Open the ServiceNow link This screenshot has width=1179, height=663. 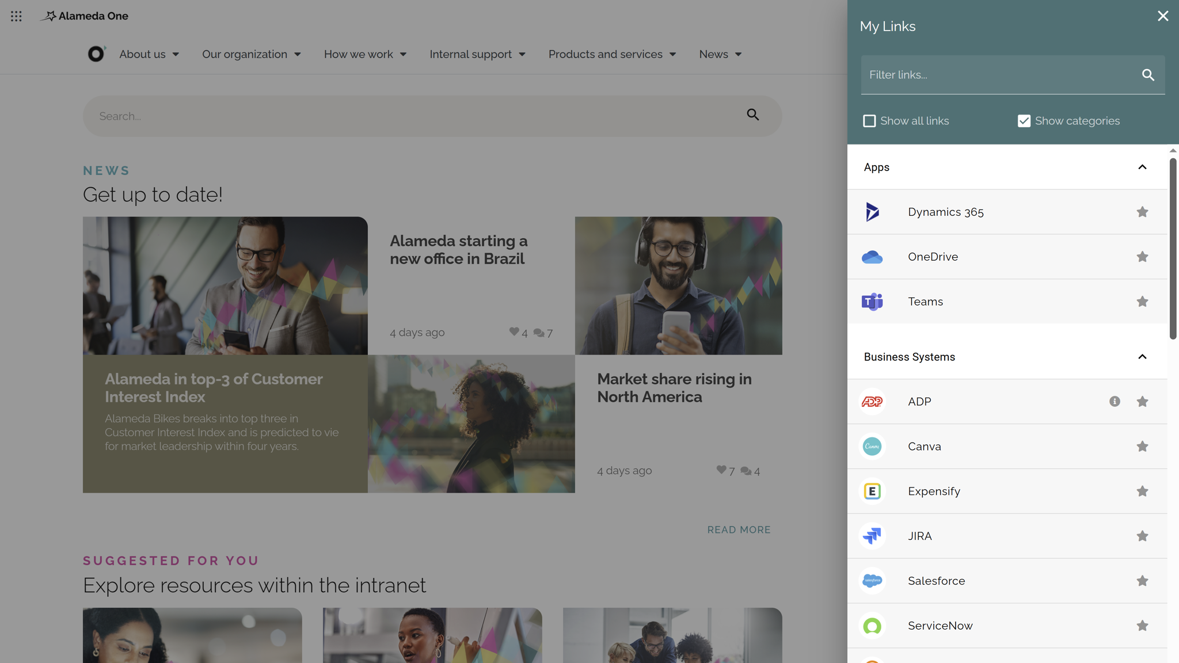[x=940, y=626]
